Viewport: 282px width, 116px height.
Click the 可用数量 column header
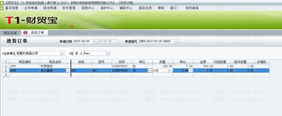[223, 62]
